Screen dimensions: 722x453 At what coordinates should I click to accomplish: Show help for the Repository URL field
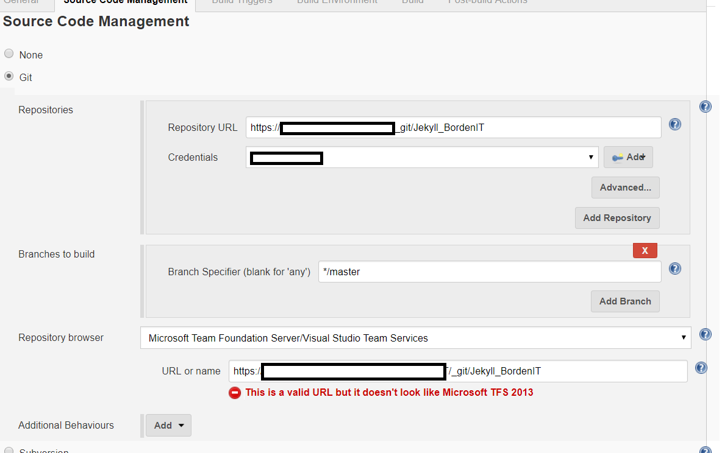674,124
